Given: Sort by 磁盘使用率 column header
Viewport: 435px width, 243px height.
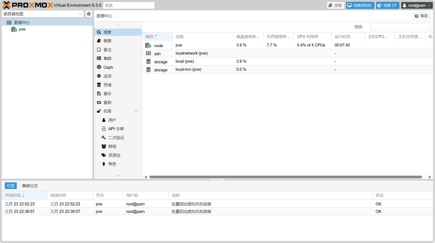Looking at the screenshot, I should 248,37.
